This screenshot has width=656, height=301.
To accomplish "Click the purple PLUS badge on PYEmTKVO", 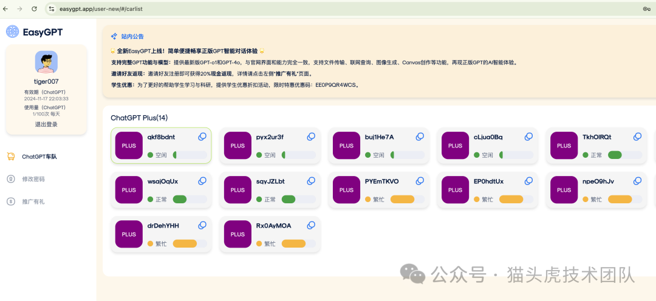I will click(x=346, y=190).
